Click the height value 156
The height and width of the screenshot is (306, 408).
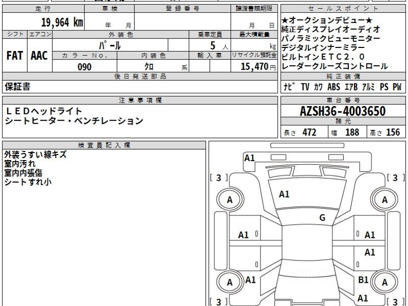(x=393, y=132)
